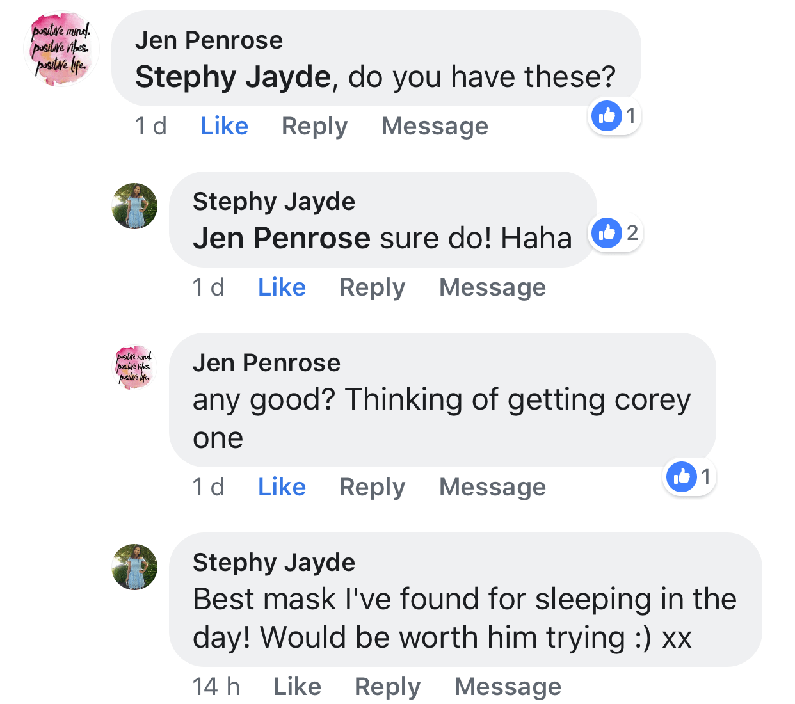This screenshot has width=795, height=704.
Task: Reply to Stephy's 'sure do! Haha' comment
Action: tap(372, 287)
